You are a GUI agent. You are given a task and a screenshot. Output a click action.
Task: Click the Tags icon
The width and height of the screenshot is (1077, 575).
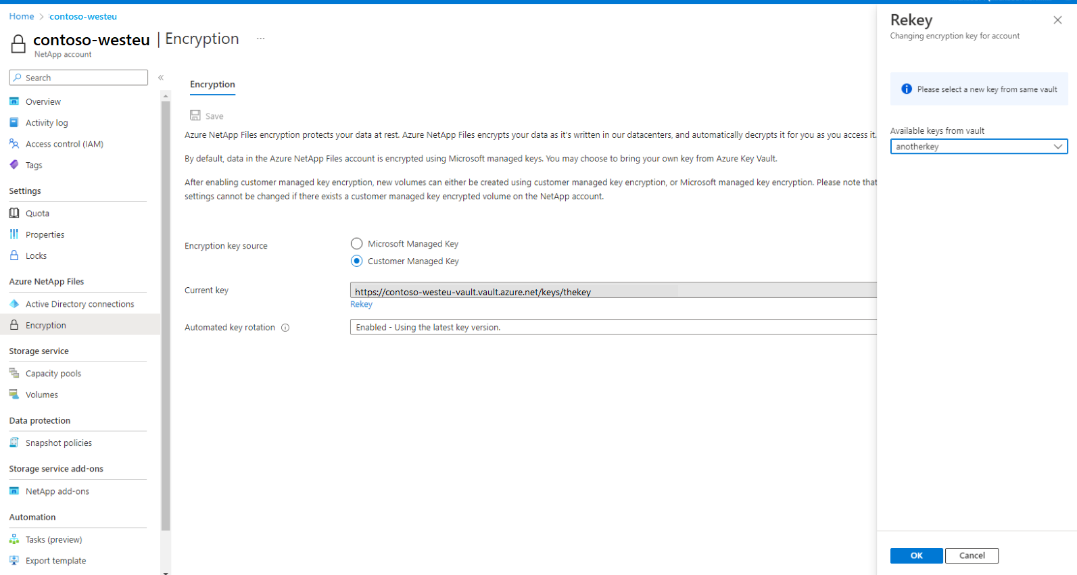[14, 165]
